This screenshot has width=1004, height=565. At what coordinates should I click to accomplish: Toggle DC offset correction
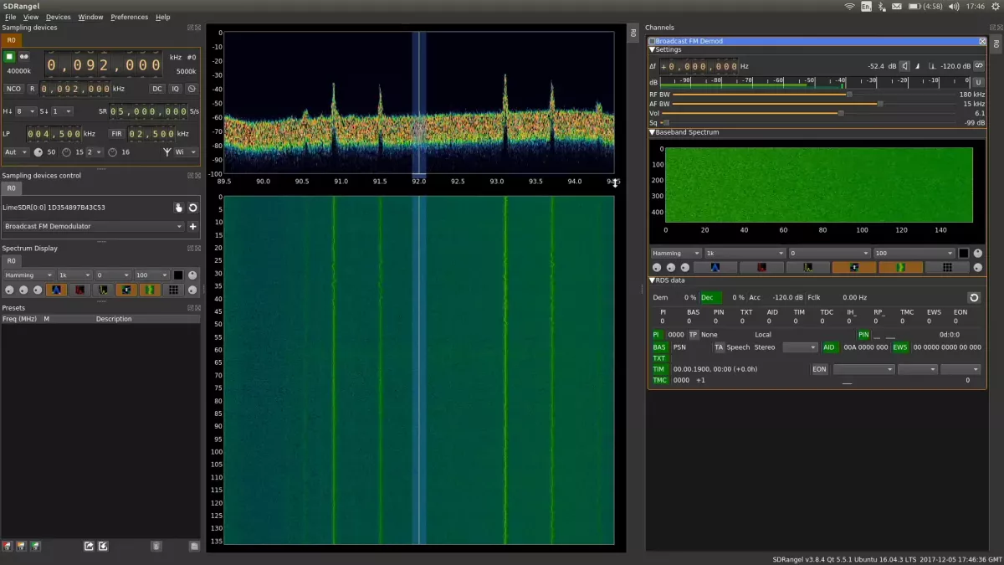[157, 89]
